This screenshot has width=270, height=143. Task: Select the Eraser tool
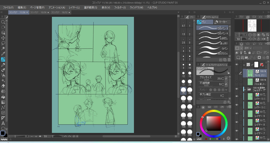[3, 86]
